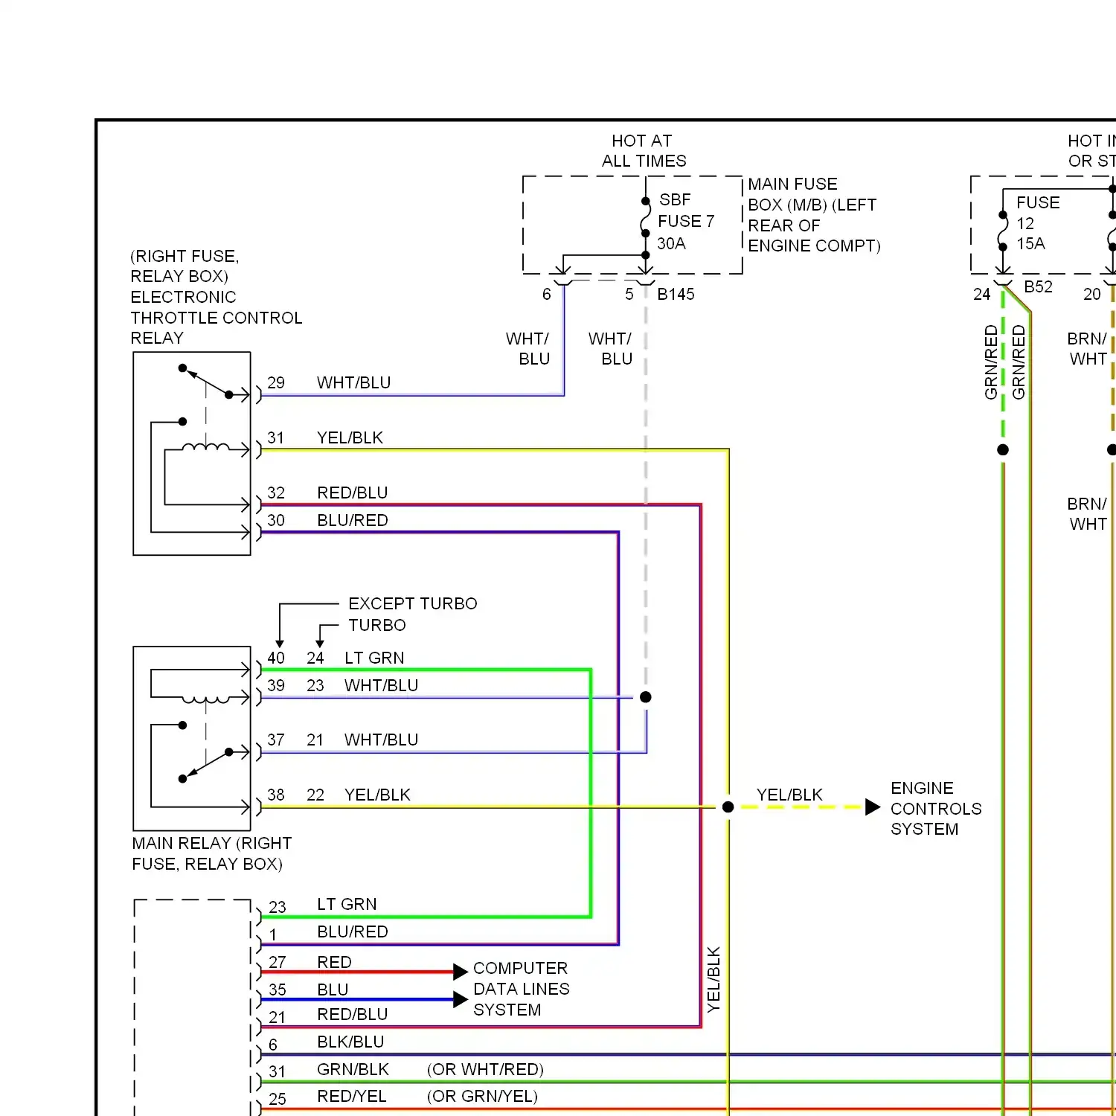1116x1116 pixels.
Task: Select the SBF FUSE 7 30A label
Action: tap(686, 221)
